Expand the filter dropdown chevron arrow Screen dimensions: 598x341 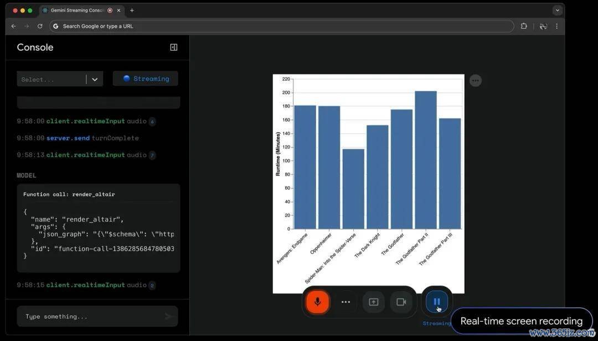[x=95, y=79]
